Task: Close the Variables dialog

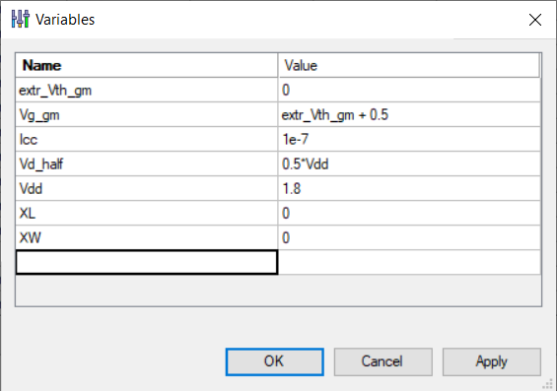Action: (x=535, y=20)
